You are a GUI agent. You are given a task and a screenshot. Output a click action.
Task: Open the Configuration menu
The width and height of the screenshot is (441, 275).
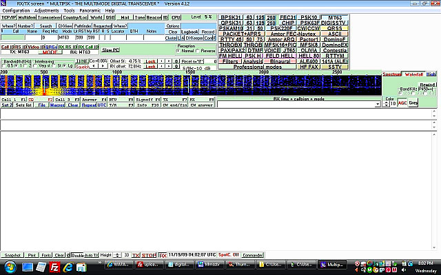16,10
